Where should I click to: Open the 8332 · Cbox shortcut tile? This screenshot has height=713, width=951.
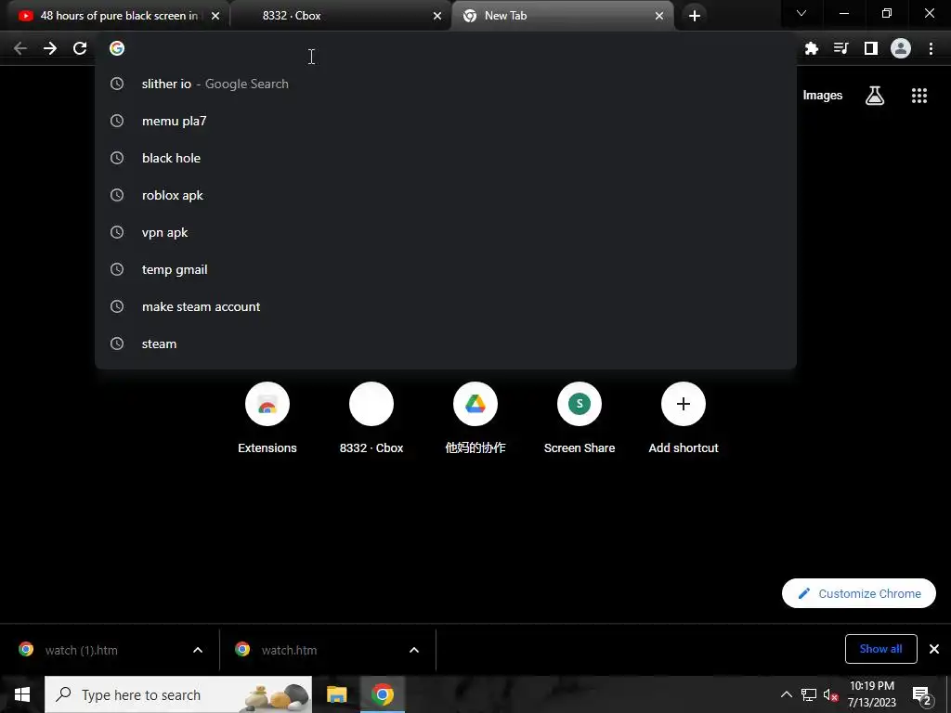(371, 419)
